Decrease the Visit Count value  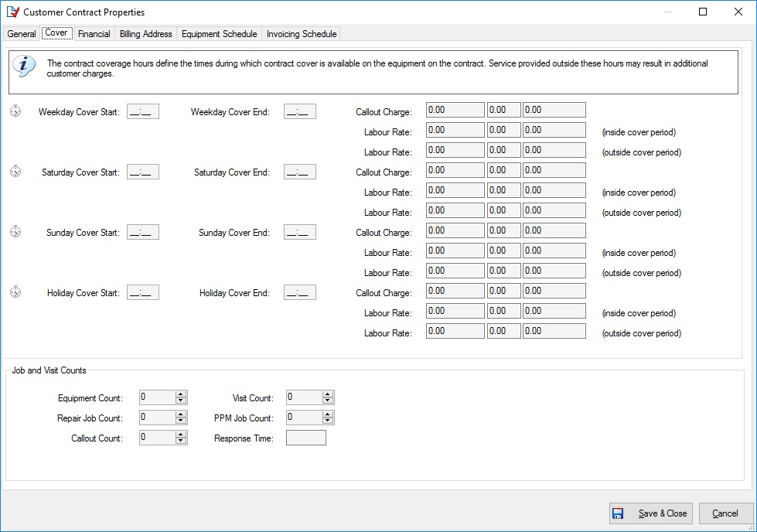[x=328, y=401]
